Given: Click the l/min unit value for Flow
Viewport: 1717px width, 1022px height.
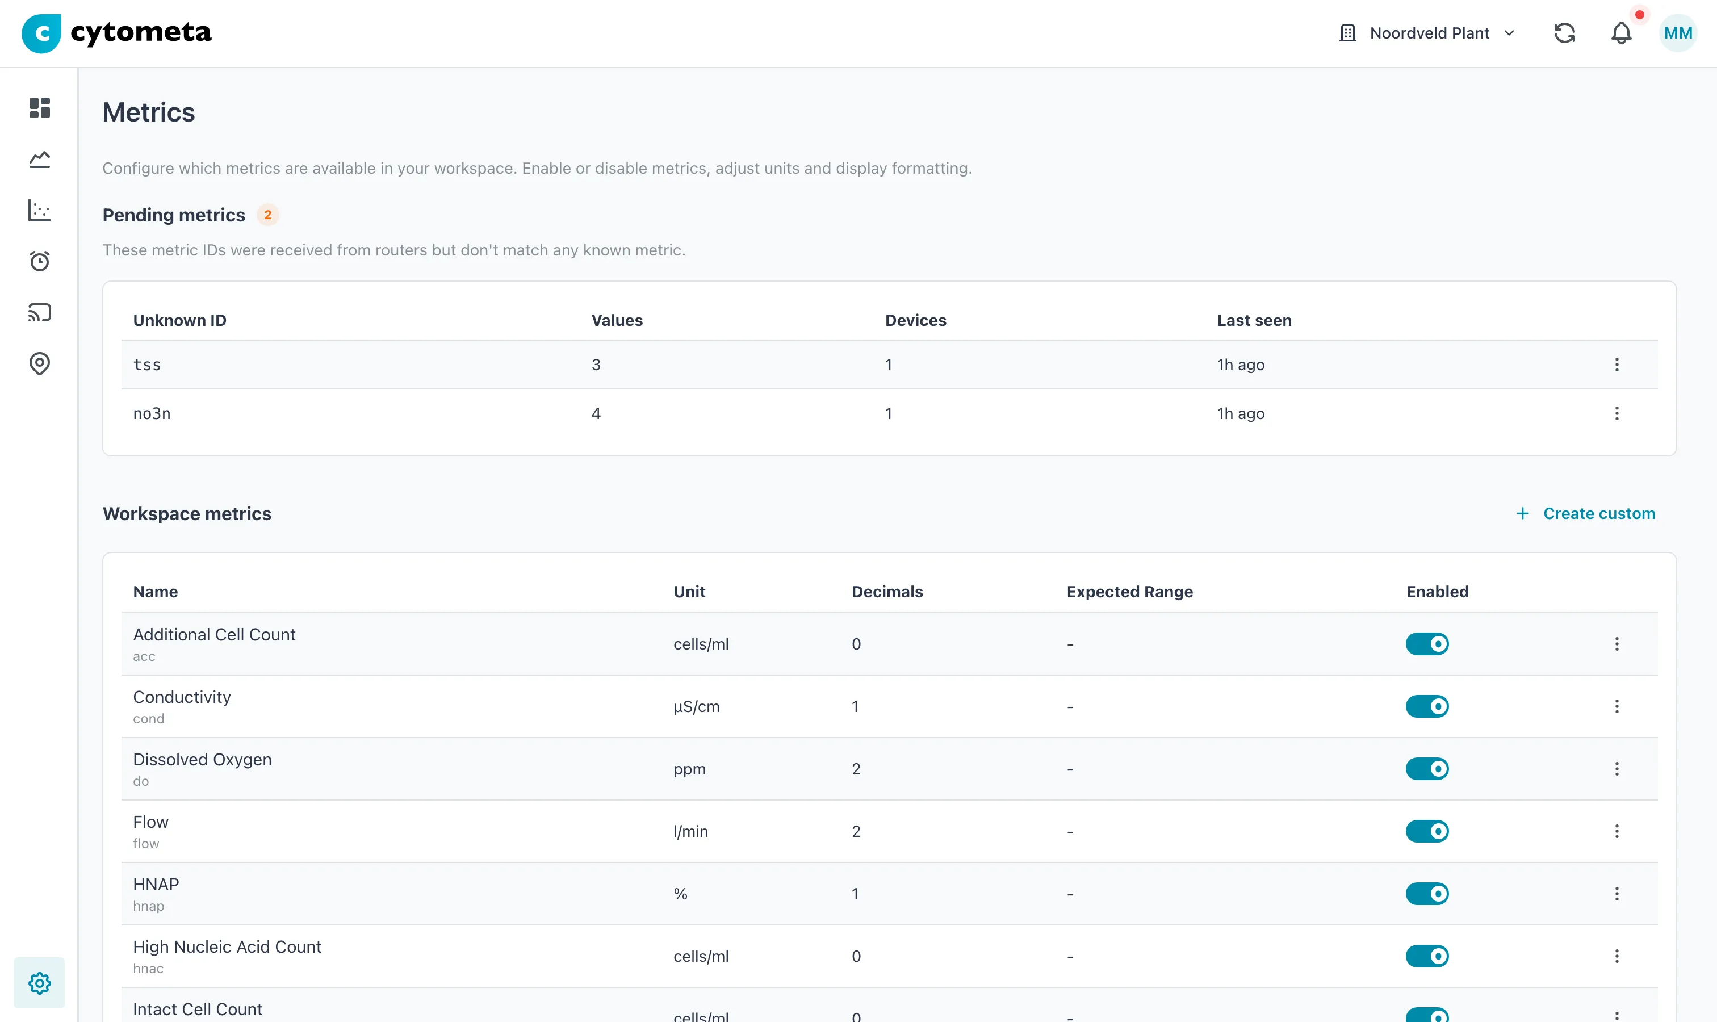Looking at the screenshot, I should coord(691,831).
